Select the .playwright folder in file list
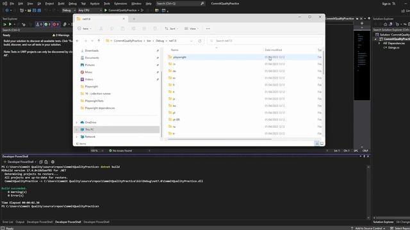The width and height of the screenshot is (410, 230). pos(179,57)
